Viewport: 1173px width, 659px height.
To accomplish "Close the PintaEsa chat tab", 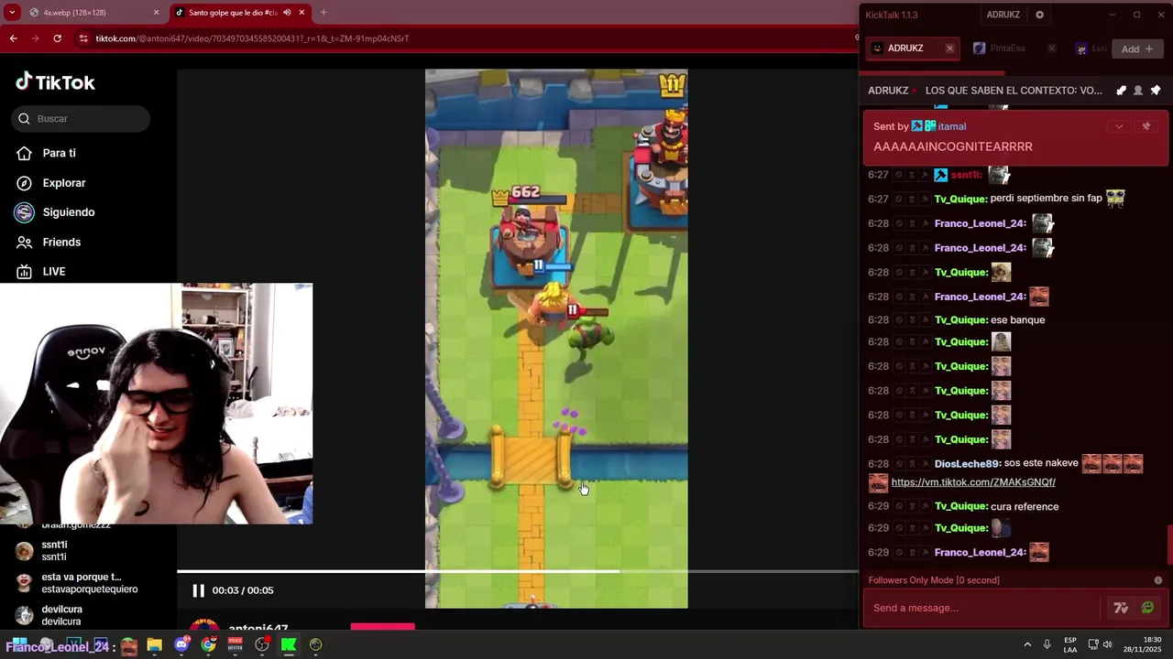I will [x=1051, y=49].
